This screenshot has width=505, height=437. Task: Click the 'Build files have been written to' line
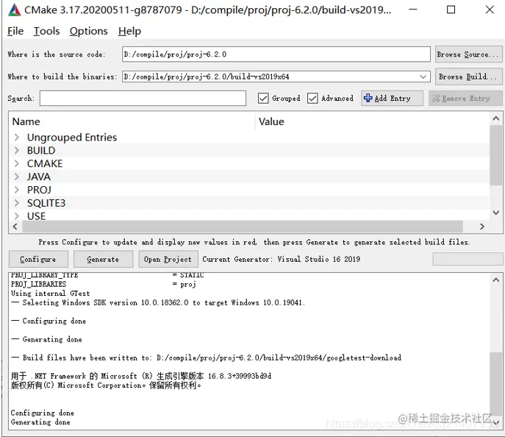click(x=206, y=358)
